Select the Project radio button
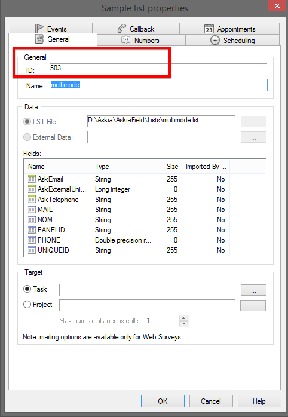The height and width of the screenshot is (417, 288). pos(27,304)
